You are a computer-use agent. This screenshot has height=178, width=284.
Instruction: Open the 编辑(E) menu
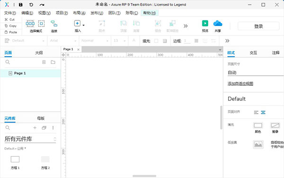point(27,13)
